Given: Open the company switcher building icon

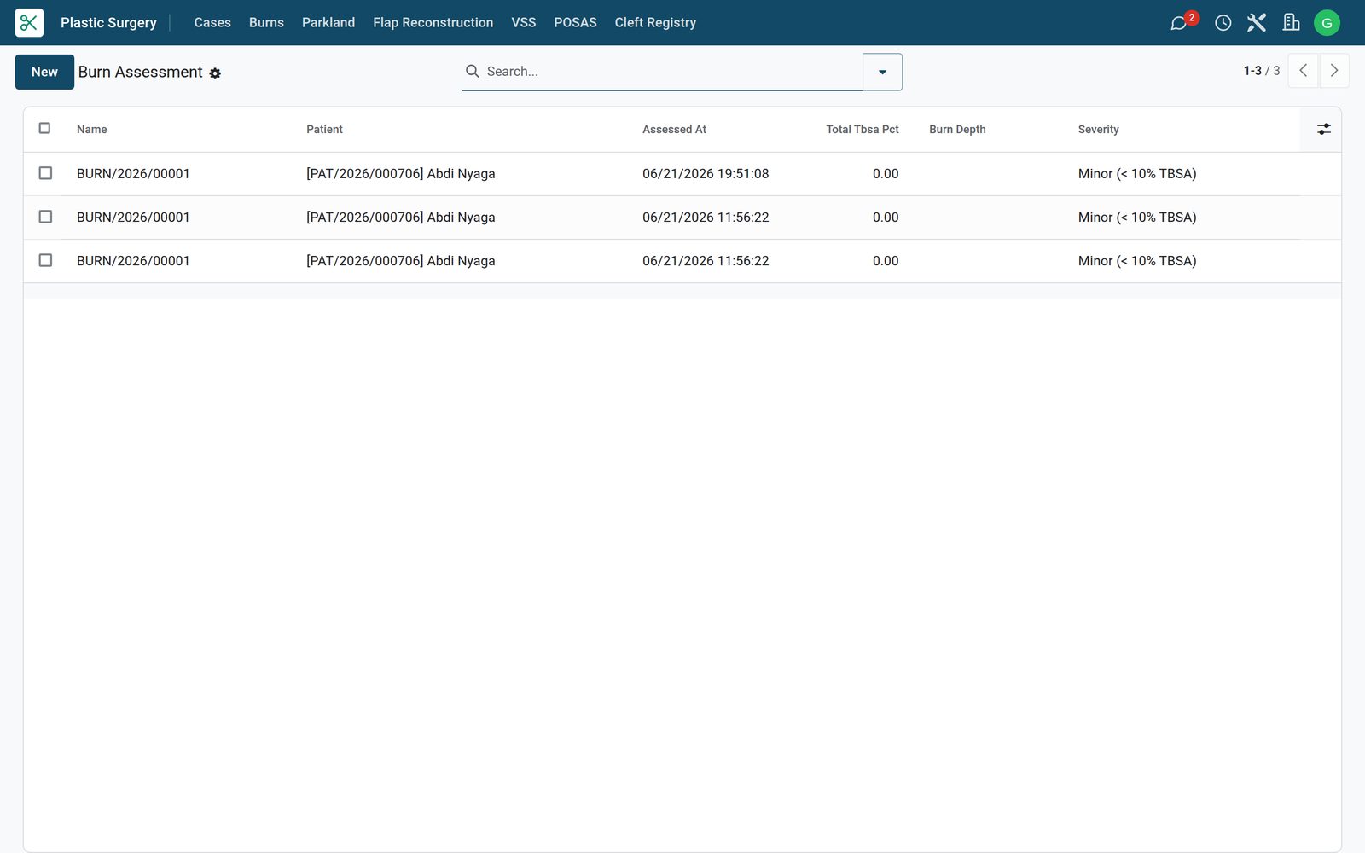Looking at the screenshot, I should point(1291,23).
